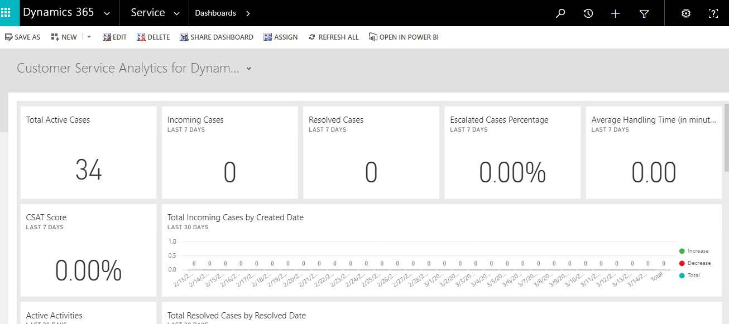Expand the Service area dropdown chevron
729x324 pixels.
tap(177, 13)
